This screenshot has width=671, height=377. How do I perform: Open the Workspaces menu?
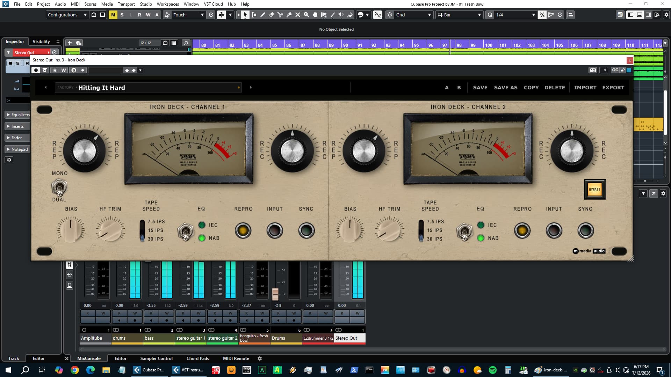[x=167, y=4]
